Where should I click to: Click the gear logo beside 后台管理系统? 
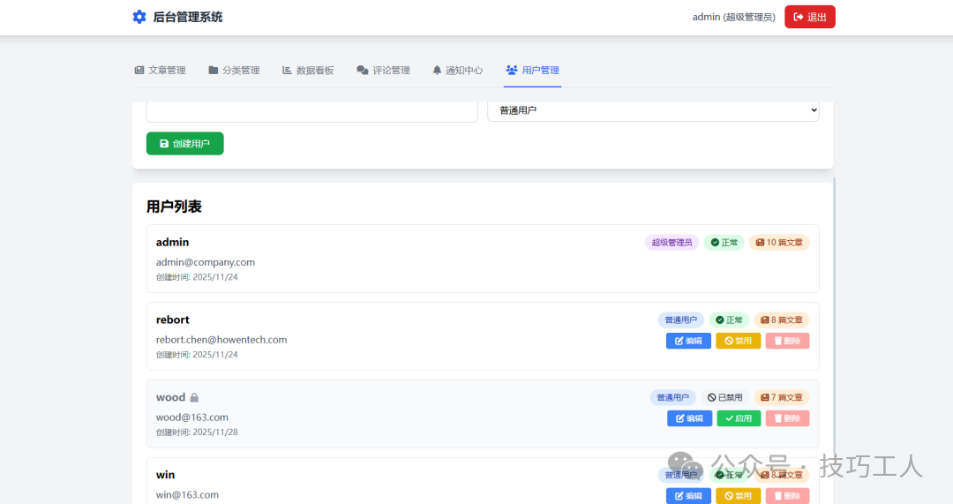click(x=139, y=17)
